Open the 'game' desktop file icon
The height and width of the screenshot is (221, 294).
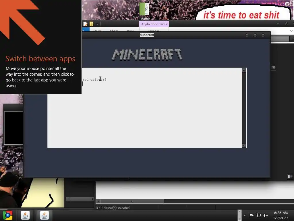point(145,11)
